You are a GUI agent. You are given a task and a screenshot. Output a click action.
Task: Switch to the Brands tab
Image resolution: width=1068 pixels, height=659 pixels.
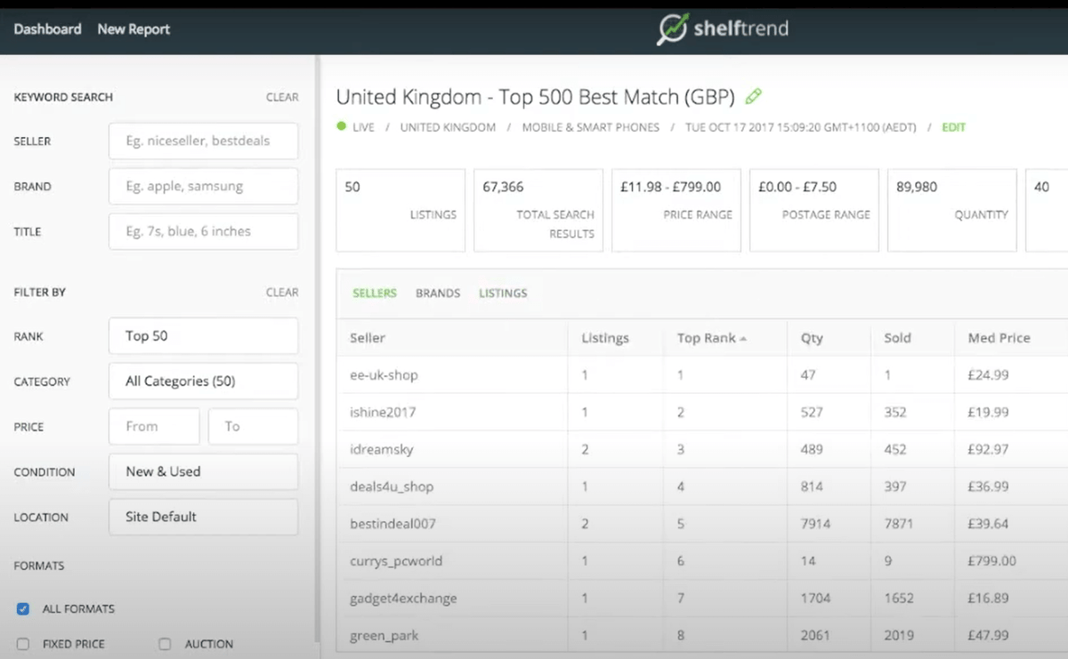[438, 293]
